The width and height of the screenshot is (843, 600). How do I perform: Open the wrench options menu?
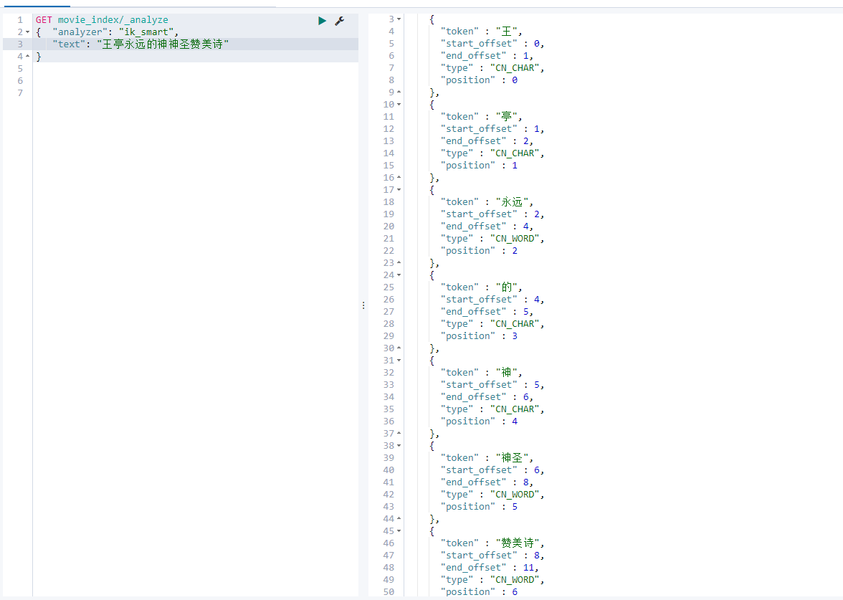pyautogui.click(x=339, y=21)
